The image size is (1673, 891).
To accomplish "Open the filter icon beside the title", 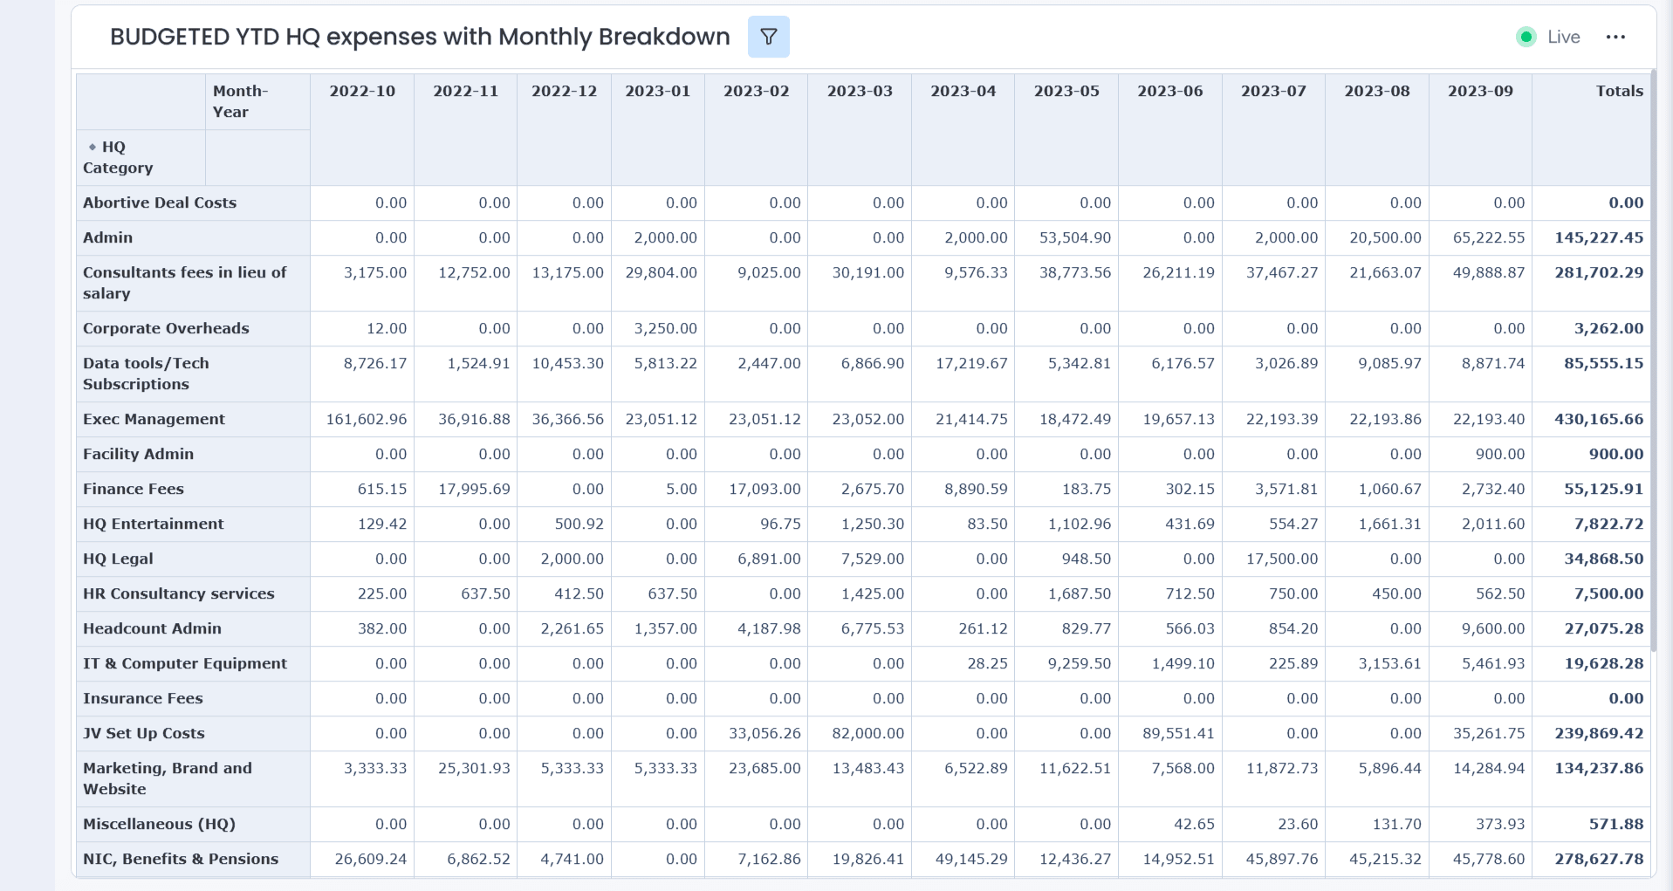I will click(768, 37).
